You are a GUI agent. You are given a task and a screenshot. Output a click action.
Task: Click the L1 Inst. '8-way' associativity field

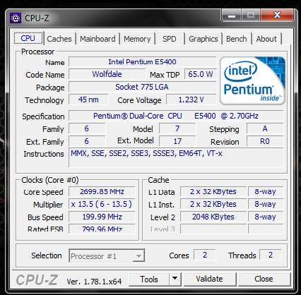[x=266, y=204]
